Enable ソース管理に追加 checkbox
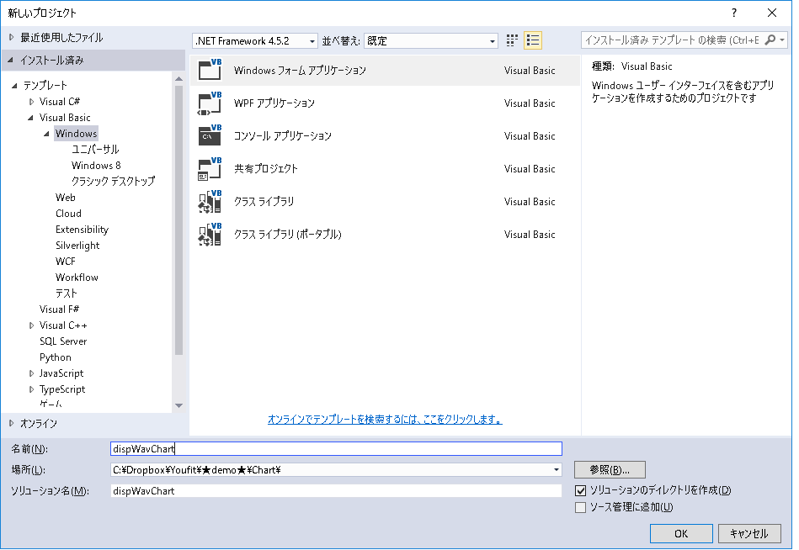Image resolution: width=799 pixels, height=550 pixels. tap(580, 507)
